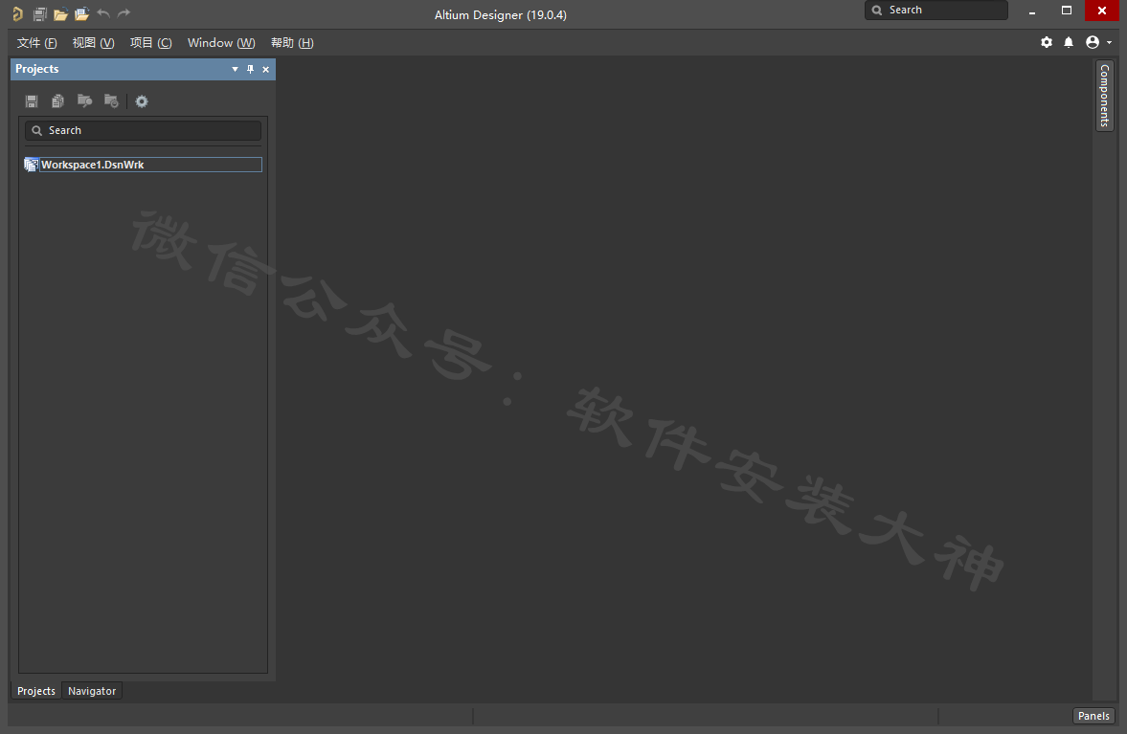This screenshot has width=1127, height=734.
Task: Click the Undo arrow in the title bar
Action: point(103,13)
